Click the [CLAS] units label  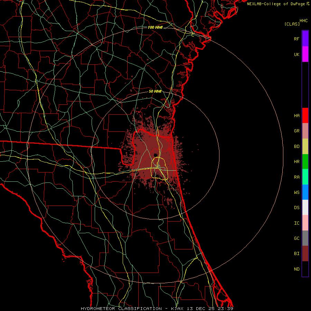[x=292, y=24]
